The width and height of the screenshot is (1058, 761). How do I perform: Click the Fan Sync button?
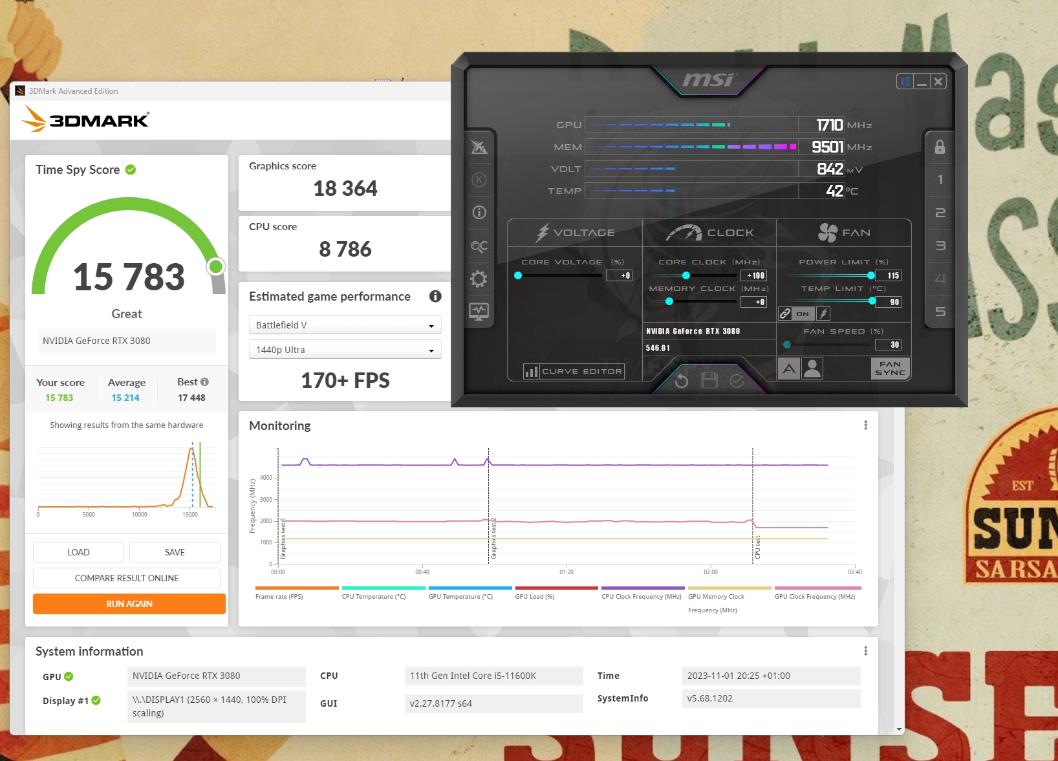[891, 369]
